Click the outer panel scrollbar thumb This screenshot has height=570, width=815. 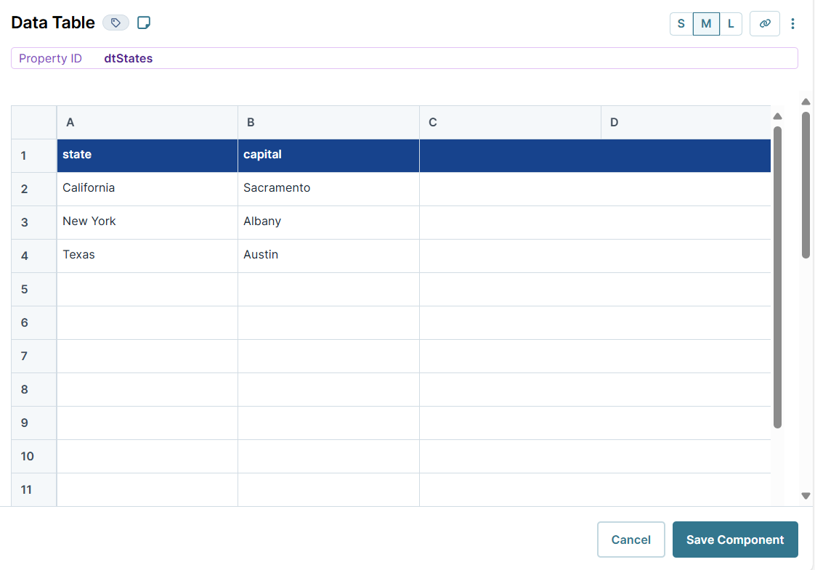coord(806,185)
